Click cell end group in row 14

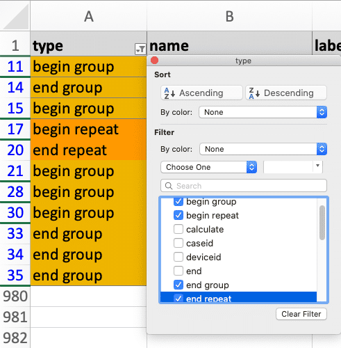(x=88, y=88)
